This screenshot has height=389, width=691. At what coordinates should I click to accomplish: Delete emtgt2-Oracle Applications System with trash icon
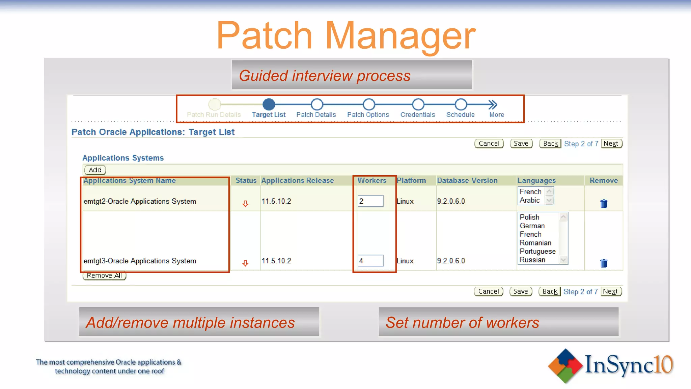[x=604, y=204]
